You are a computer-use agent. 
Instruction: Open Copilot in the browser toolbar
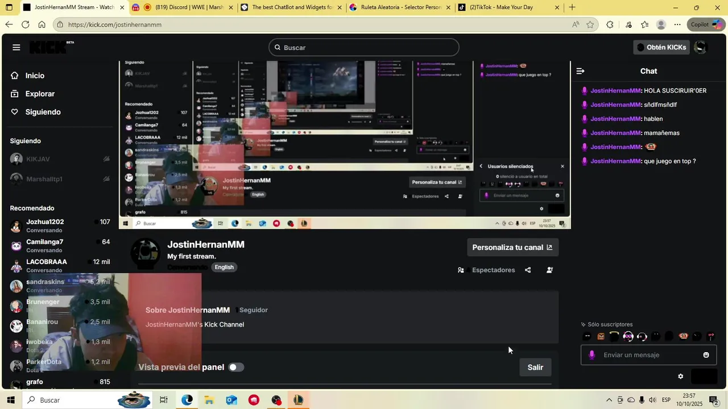(x=706, y=24)
